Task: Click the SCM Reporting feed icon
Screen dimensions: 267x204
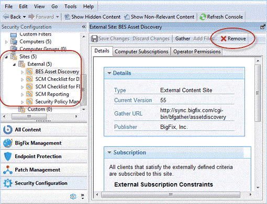Action: click(x=29, y=94)
